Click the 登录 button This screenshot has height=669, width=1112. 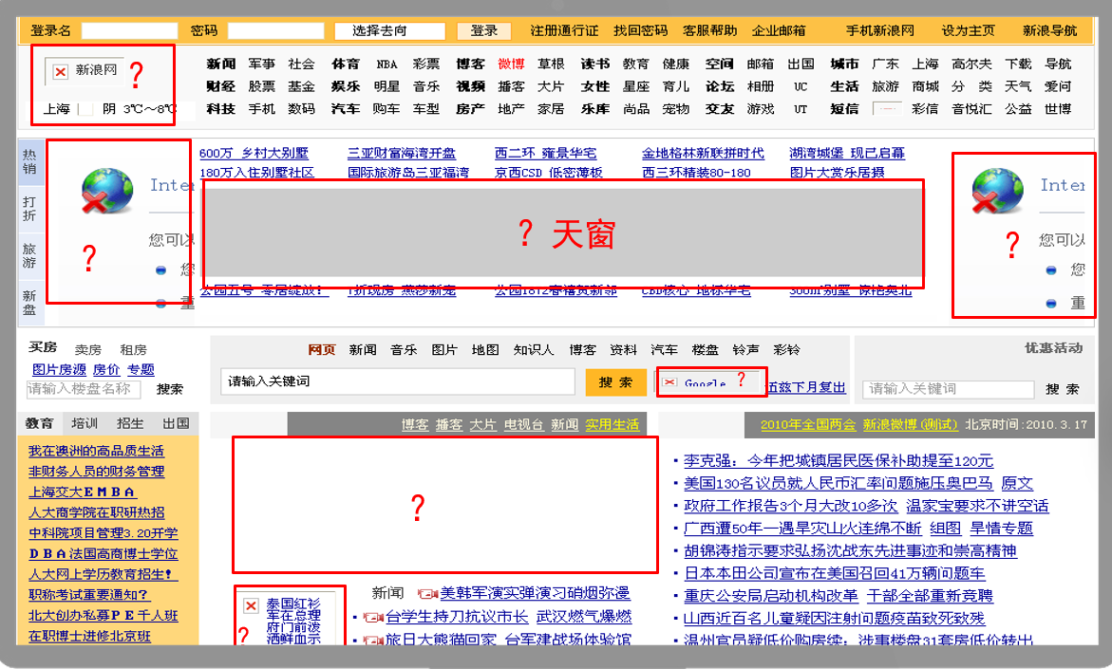pos(483,31)
